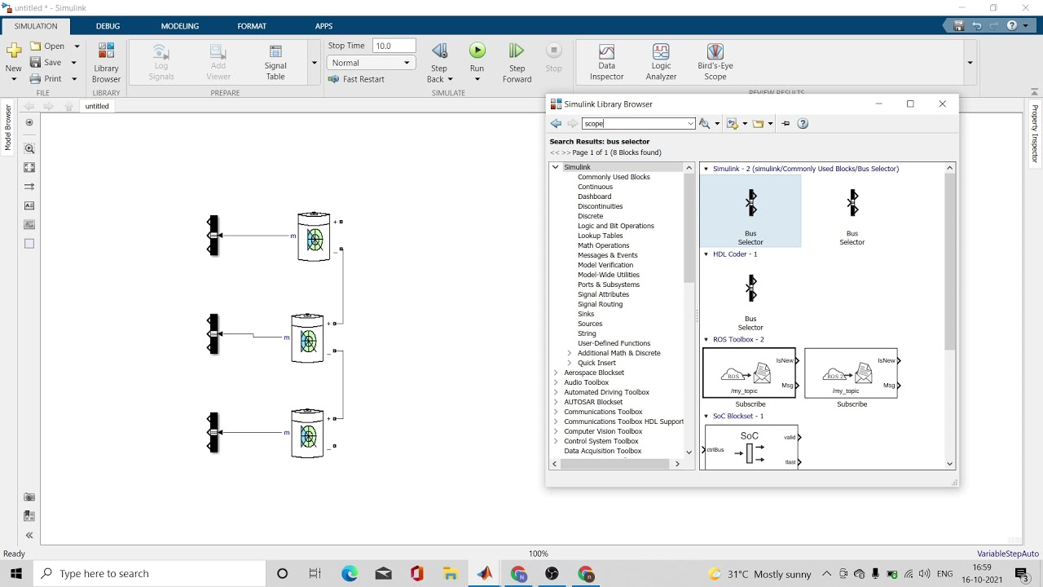
Task: Open the dropdown arrow next to Print
Action: 74,79
